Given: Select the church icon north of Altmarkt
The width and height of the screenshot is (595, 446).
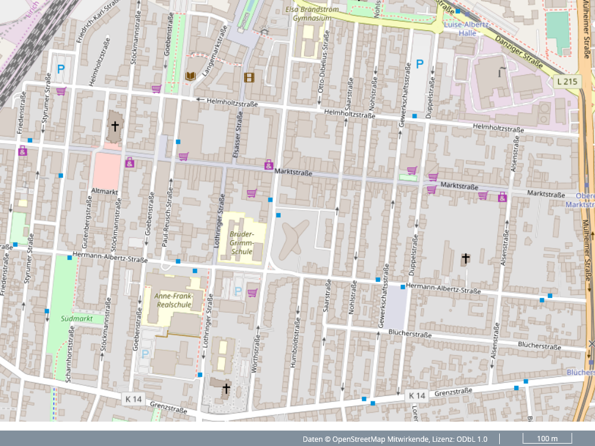Looking at the screenshot, I should 115,126.
